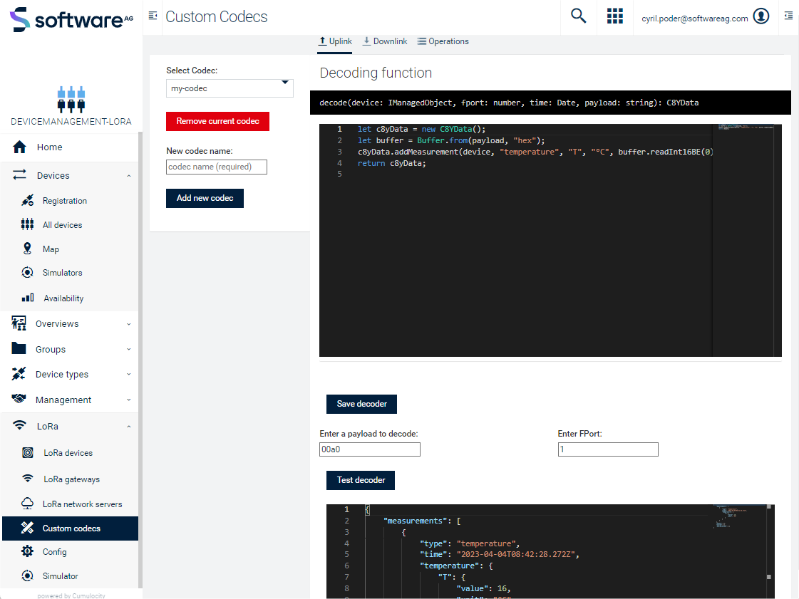799x599 pixels.
Task: Click the All devices icon
Action: (28, 224)
